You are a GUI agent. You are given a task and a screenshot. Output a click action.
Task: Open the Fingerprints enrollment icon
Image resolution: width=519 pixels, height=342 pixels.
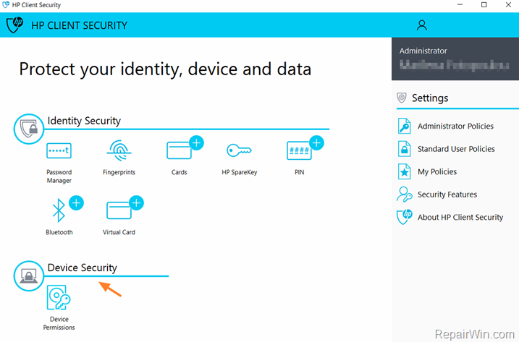119,150
